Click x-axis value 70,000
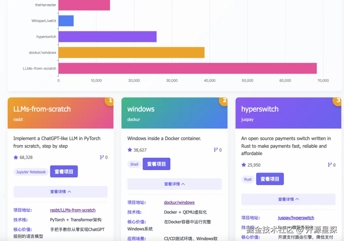The image size is (344, 241). 323,80
